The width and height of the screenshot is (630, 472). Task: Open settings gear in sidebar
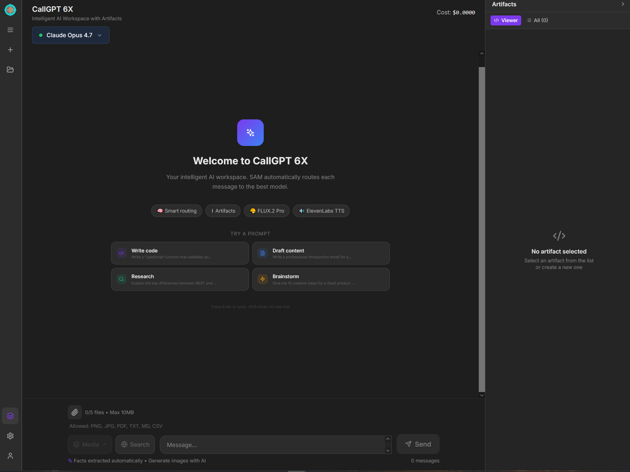(x=10, y=436)
